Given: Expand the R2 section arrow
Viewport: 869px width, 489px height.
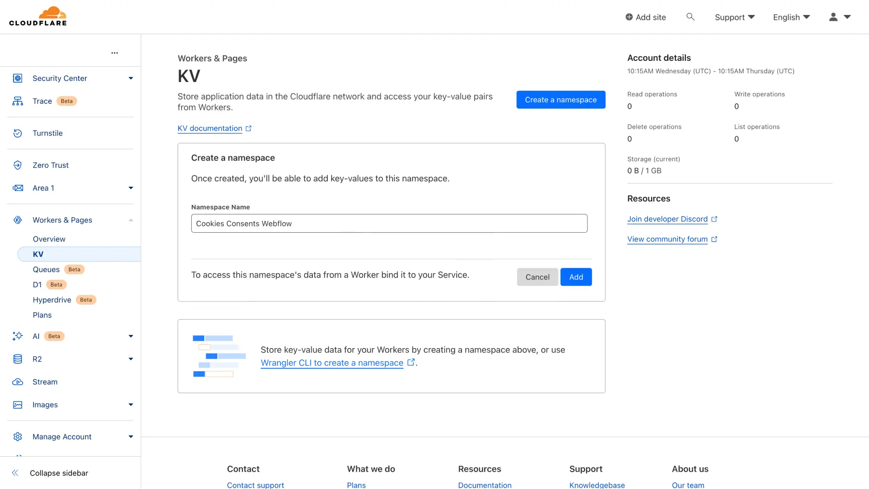Looking at the screenshot, I should (131, 359).
